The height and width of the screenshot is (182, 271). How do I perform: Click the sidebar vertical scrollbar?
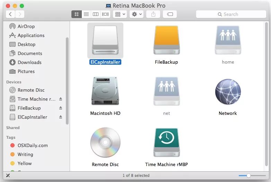pos(67,81)
